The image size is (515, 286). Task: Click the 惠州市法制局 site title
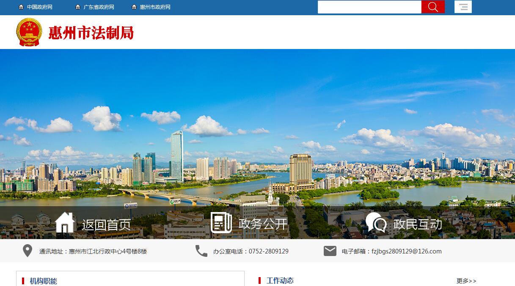click(x=91, y=33)
